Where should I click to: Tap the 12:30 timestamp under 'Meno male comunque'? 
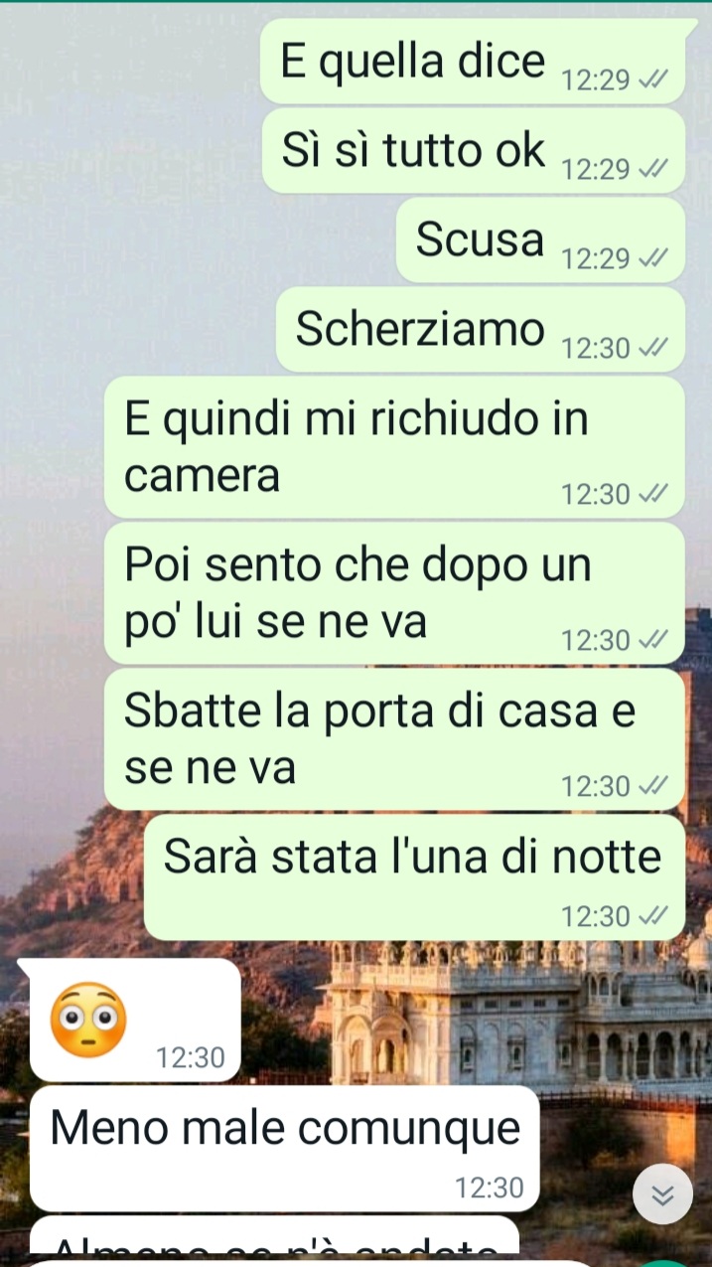tap(489, 1188)
